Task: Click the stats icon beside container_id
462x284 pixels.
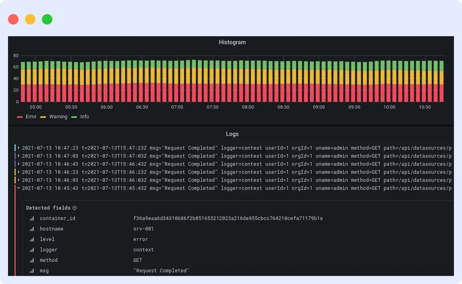Action: point(32,219)
